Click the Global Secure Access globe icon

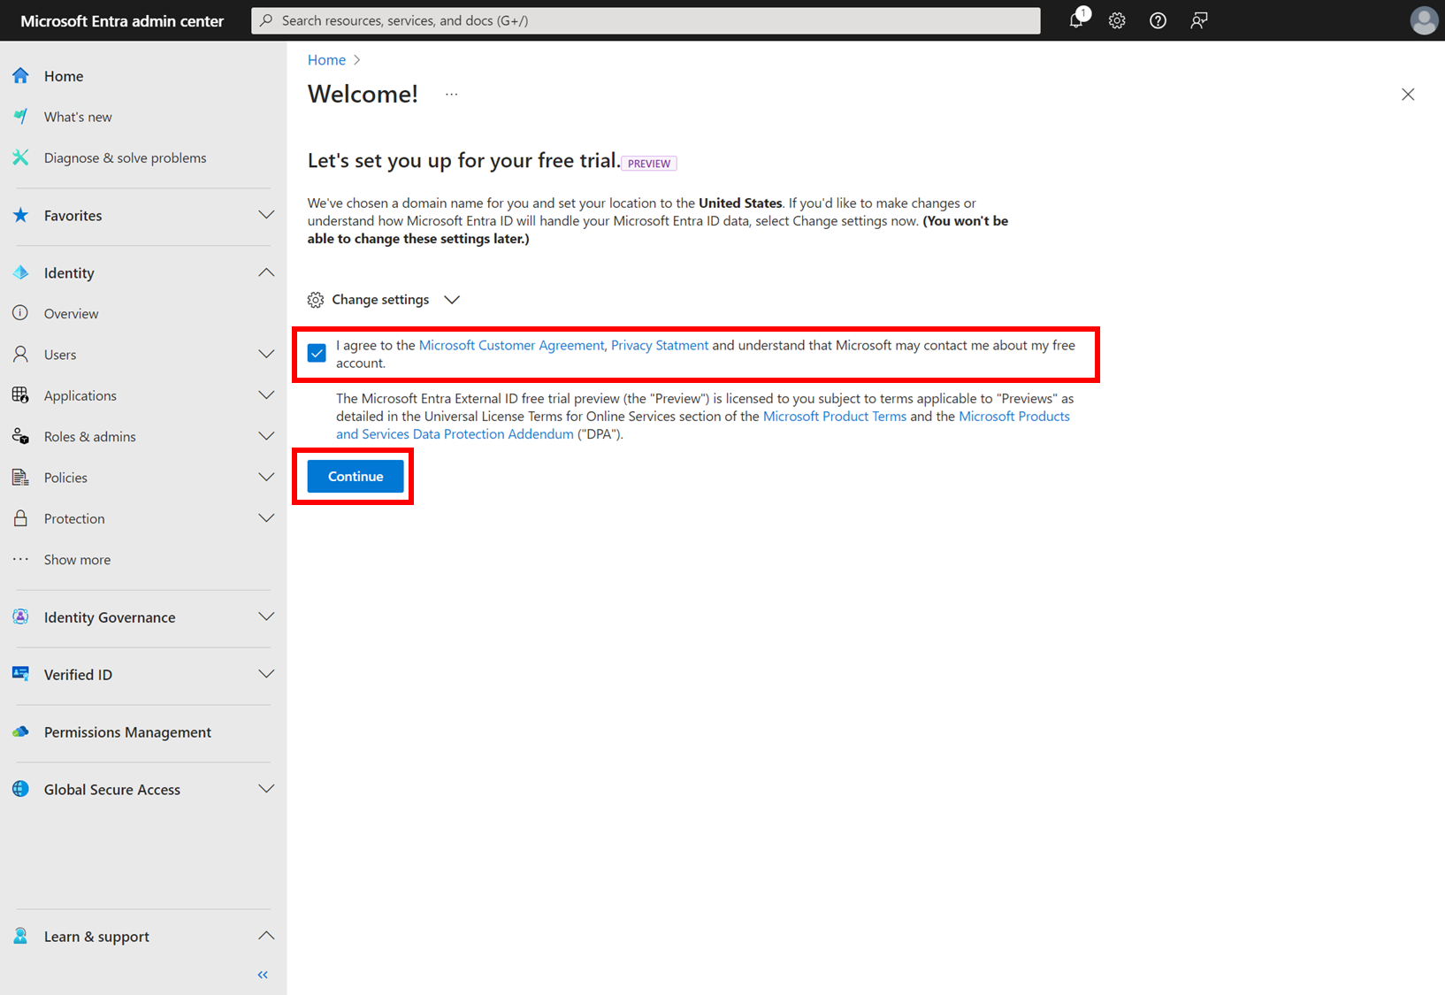tap(20, 789)
